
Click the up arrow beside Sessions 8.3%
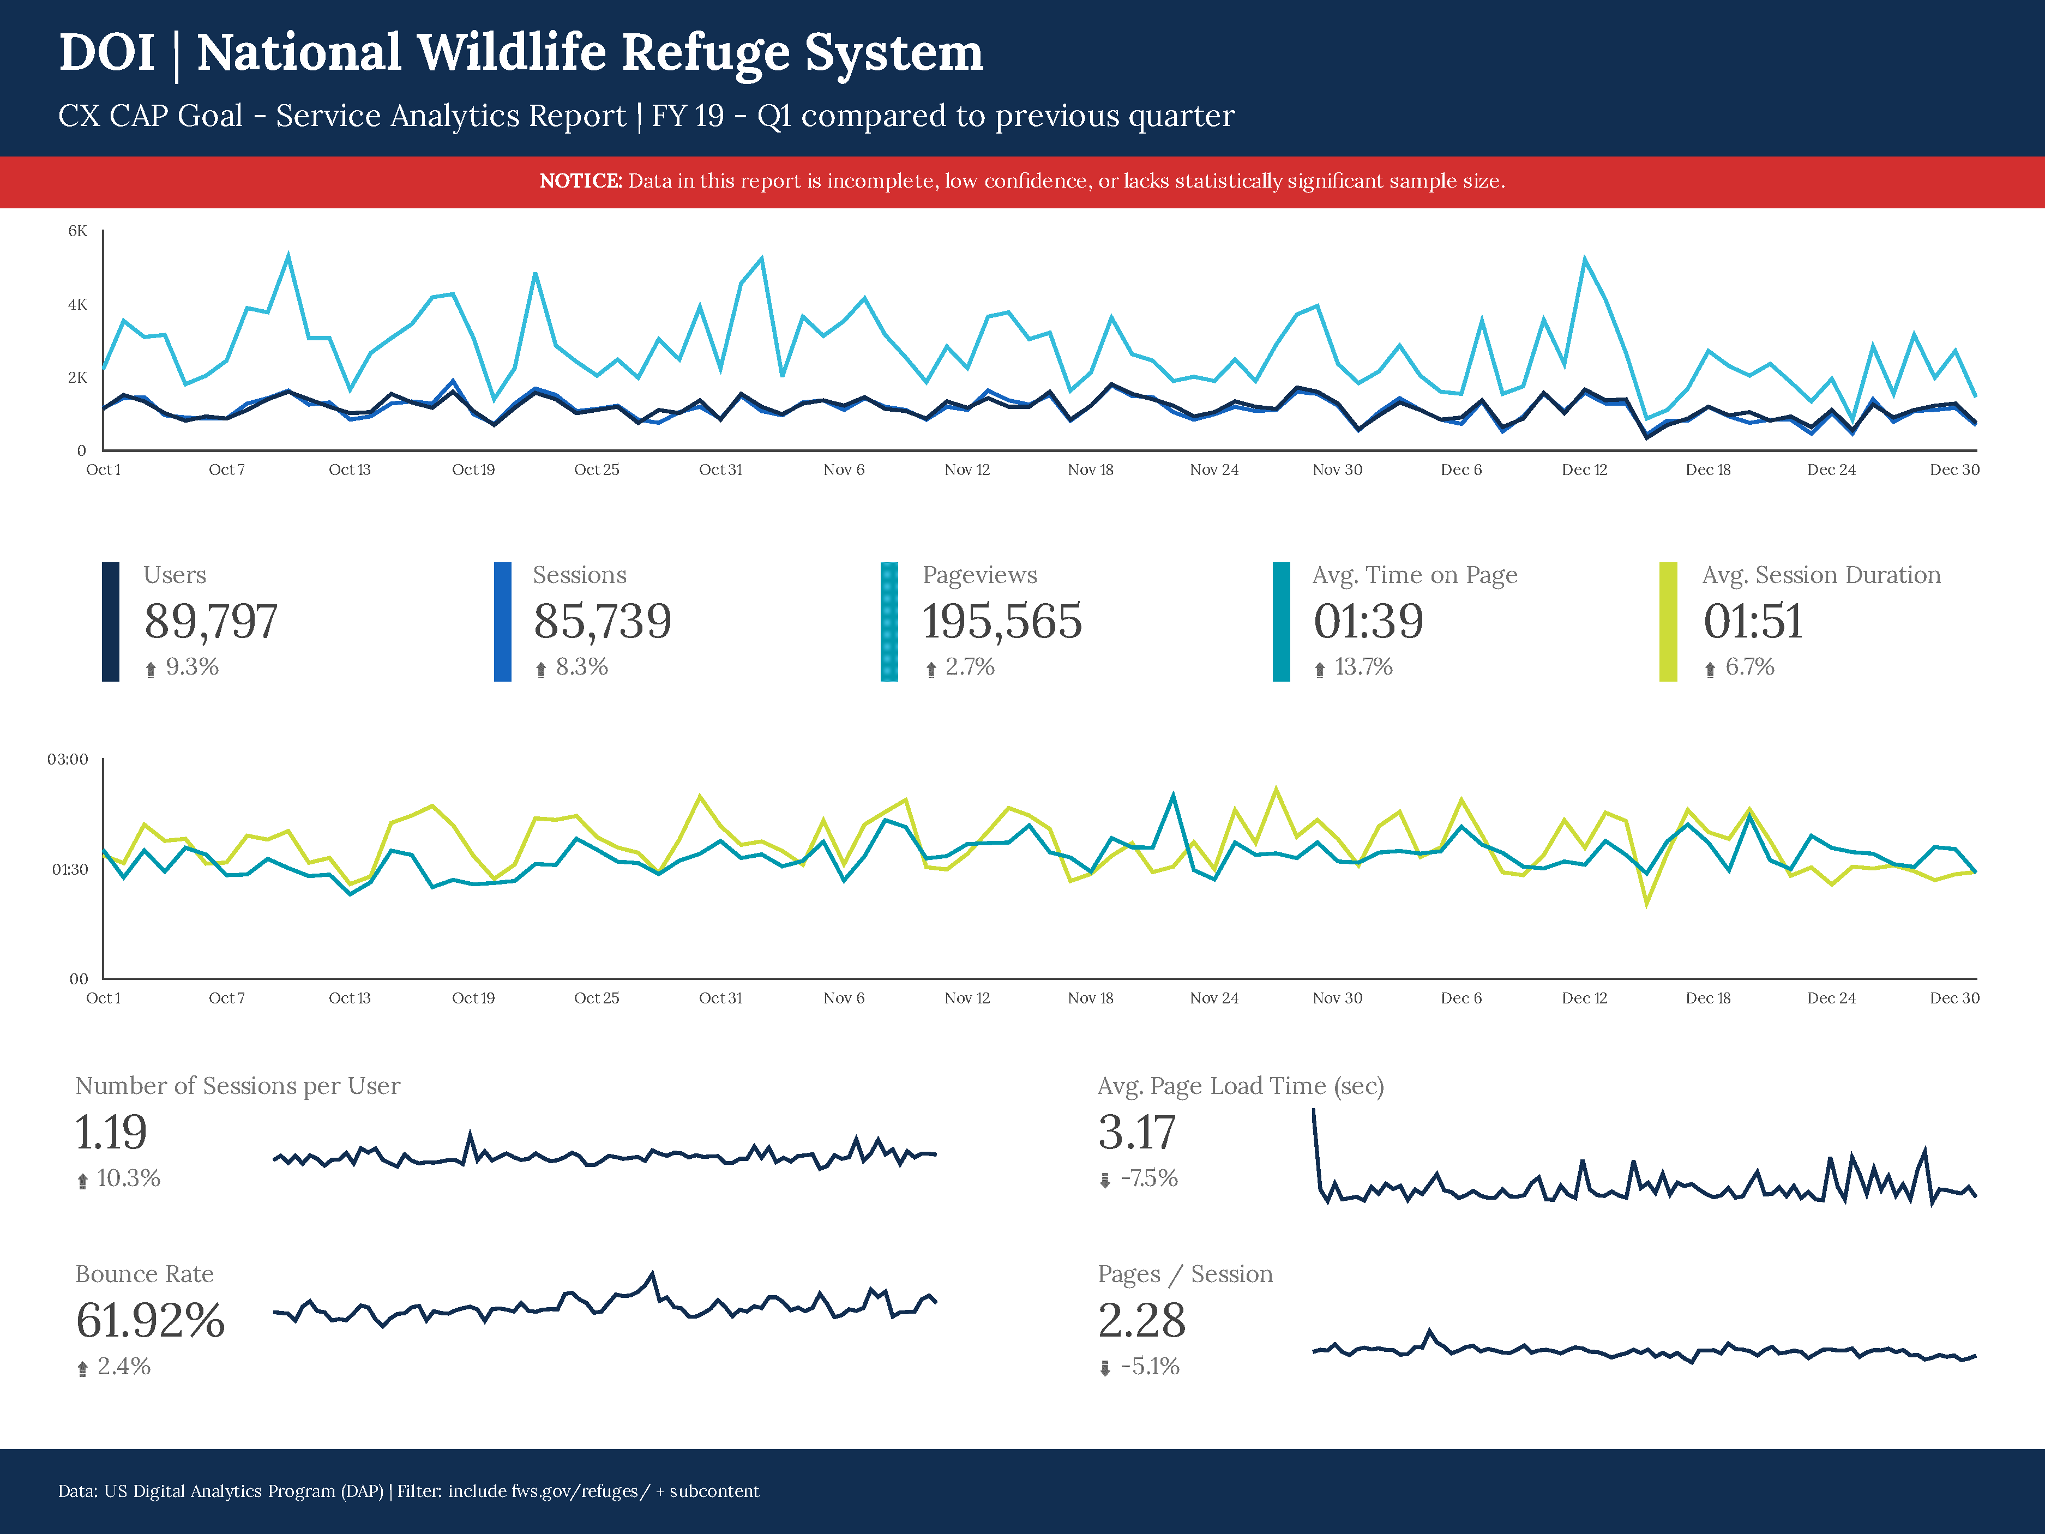click(541, 670)
